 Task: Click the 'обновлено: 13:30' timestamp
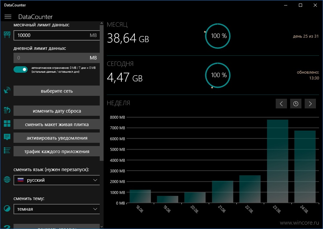point(308,75)
